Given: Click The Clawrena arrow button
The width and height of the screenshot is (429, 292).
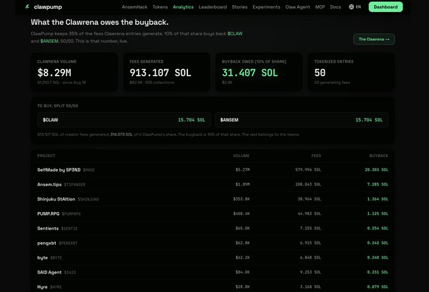Looking at the screenshot, I should [x=373, y=39].
